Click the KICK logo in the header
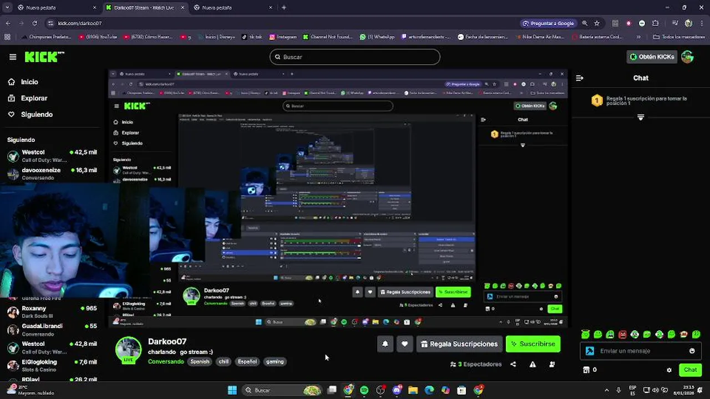Image resolution: width=710 pixels, height=399 pixels. click(44, 57)
